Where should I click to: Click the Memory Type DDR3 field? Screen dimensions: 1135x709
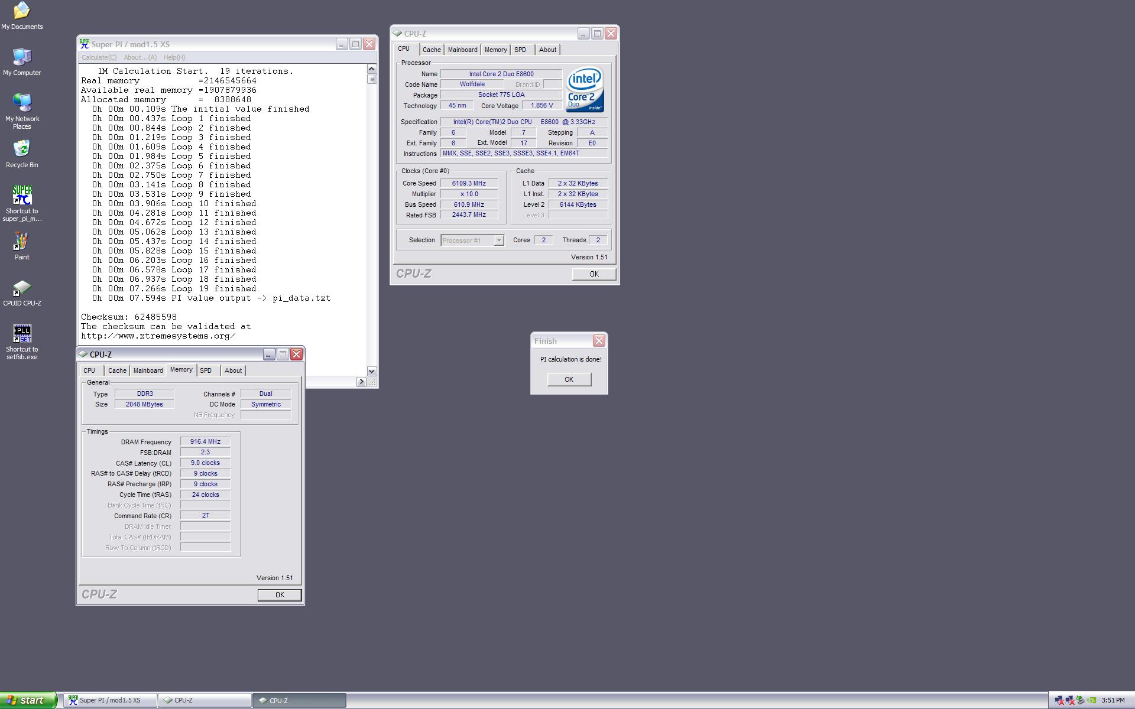pos(144,393)
